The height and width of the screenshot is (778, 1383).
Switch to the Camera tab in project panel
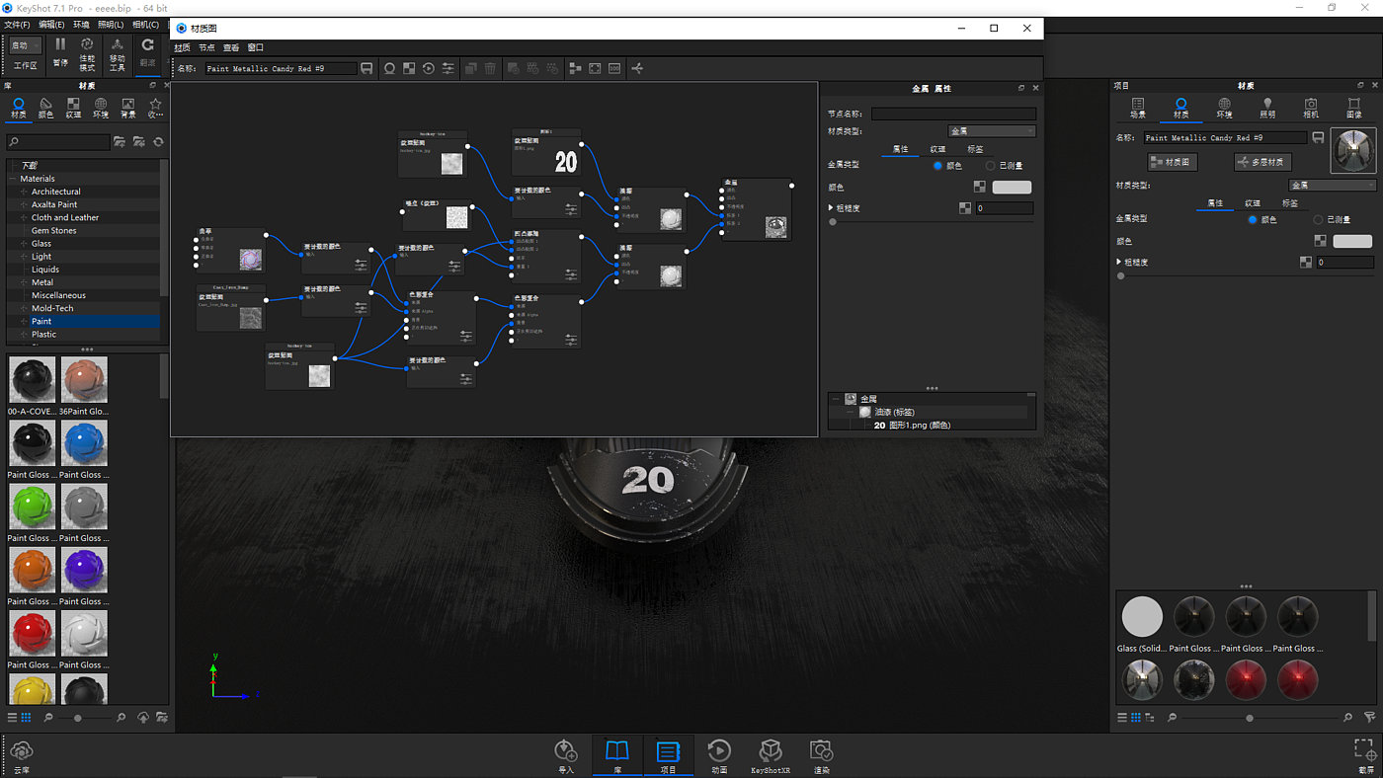pos(1310,108)
